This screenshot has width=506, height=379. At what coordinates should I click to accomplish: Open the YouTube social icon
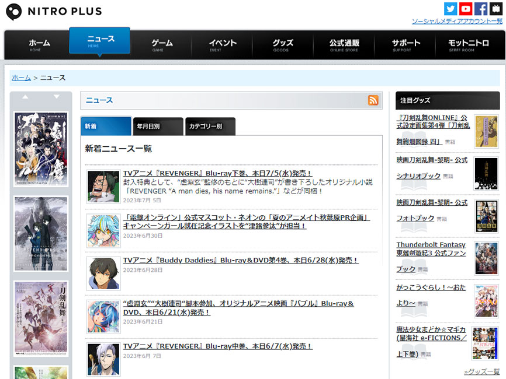tap(465, 9)
